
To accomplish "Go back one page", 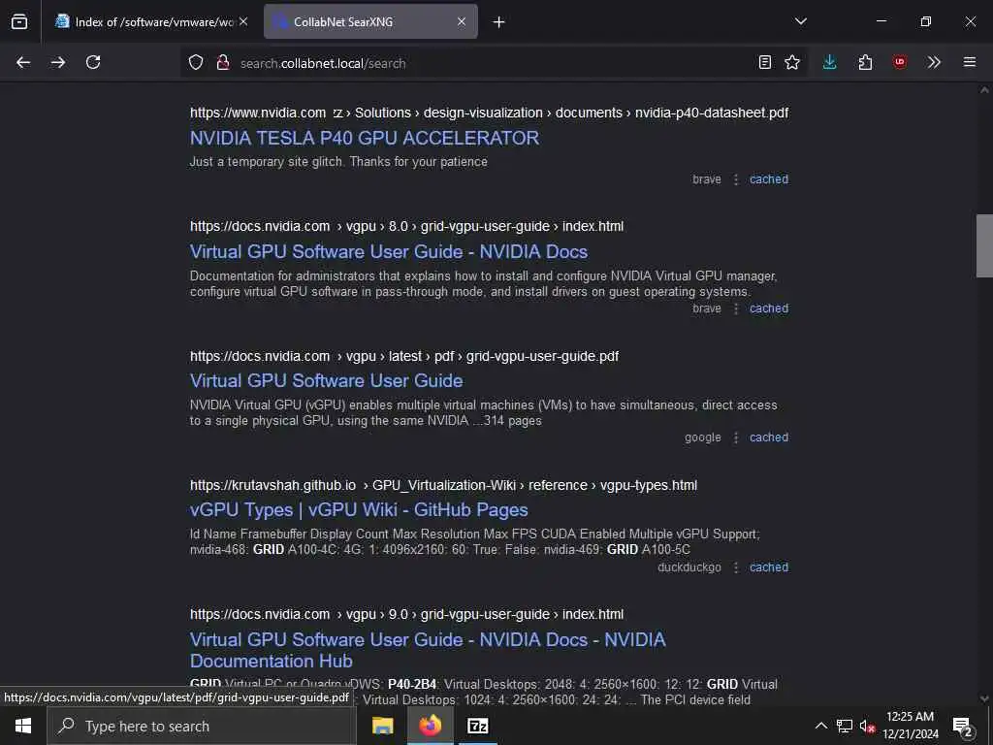I will pyautogui.click(x=23, y=62).
